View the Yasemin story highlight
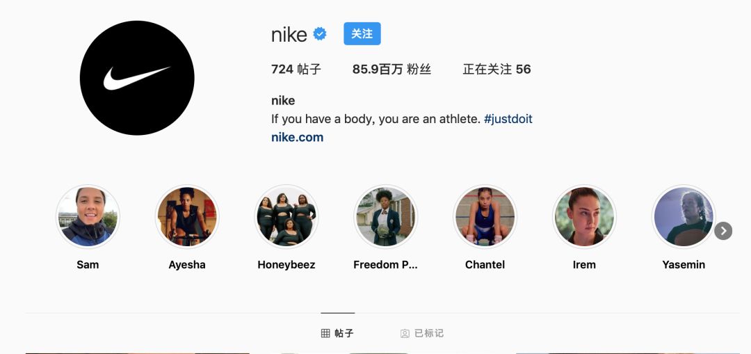The width and height of the screenshot is (751, 354). click(x=684, y=216)
